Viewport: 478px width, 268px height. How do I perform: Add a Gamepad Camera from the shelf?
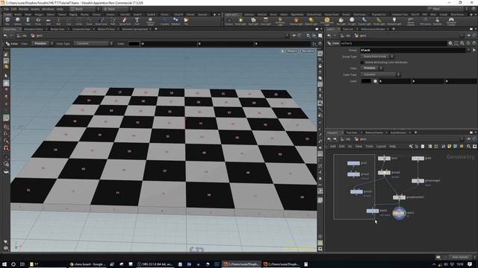tap(451, 22)
